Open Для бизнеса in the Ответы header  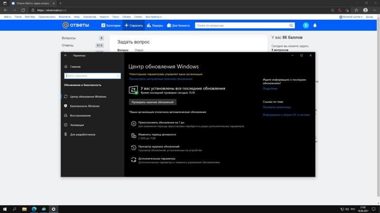coord(179,26)
